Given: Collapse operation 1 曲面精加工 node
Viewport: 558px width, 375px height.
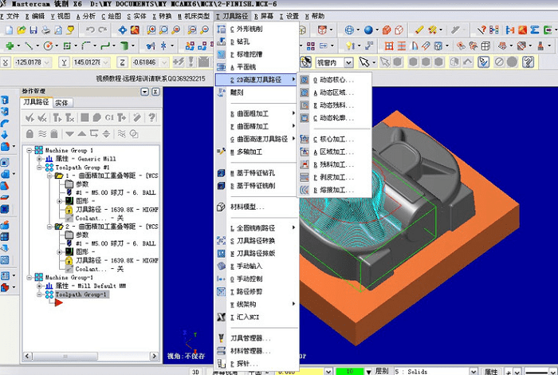Looking at the screenshot, I should click(x=49, y=176).
